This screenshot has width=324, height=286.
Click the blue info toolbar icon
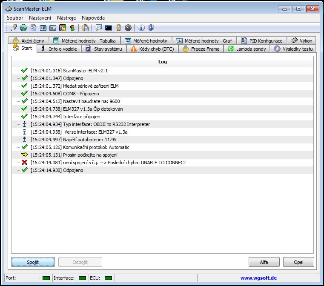tap(142, 28)
